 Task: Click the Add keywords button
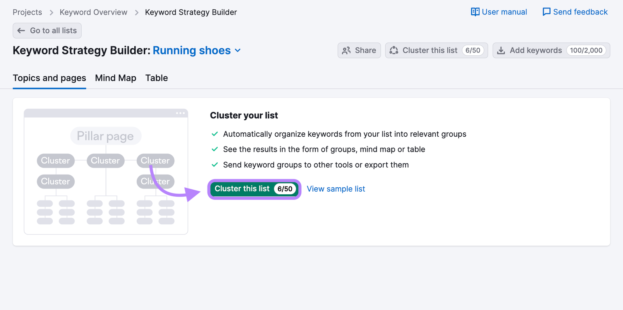[535, 51]
